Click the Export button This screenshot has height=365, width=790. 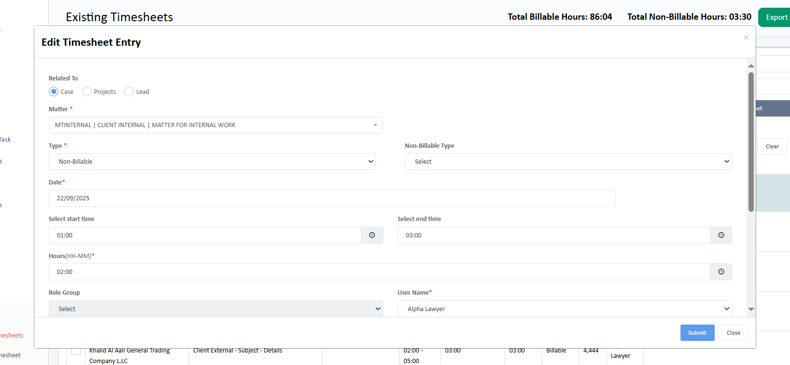point(775,17)
